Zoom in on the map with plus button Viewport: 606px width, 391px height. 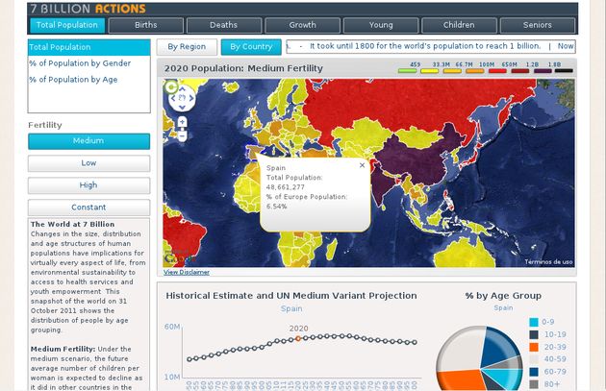182,122
